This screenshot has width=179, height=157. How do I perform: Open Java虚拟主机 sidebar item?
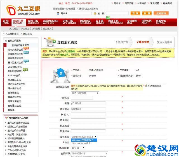(14, 80)
